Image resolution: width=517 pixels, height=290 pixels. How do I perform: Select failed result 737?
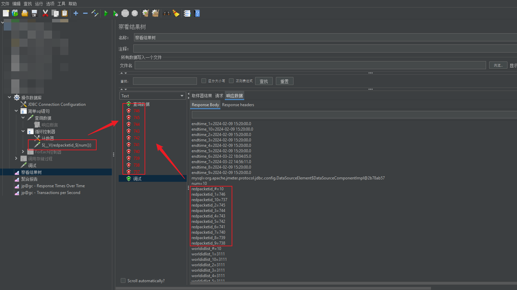[136, 172]
